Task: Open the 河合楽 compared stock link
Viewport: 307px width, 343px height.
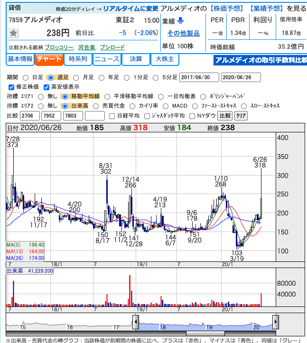Action: pyautogui.click(x=87, y=47)
